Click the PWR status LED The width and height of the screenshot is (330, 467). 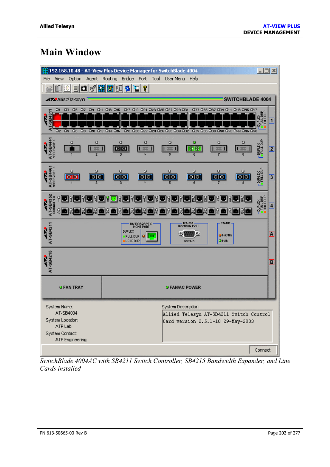pyautogui.click(x=220, y=241)
